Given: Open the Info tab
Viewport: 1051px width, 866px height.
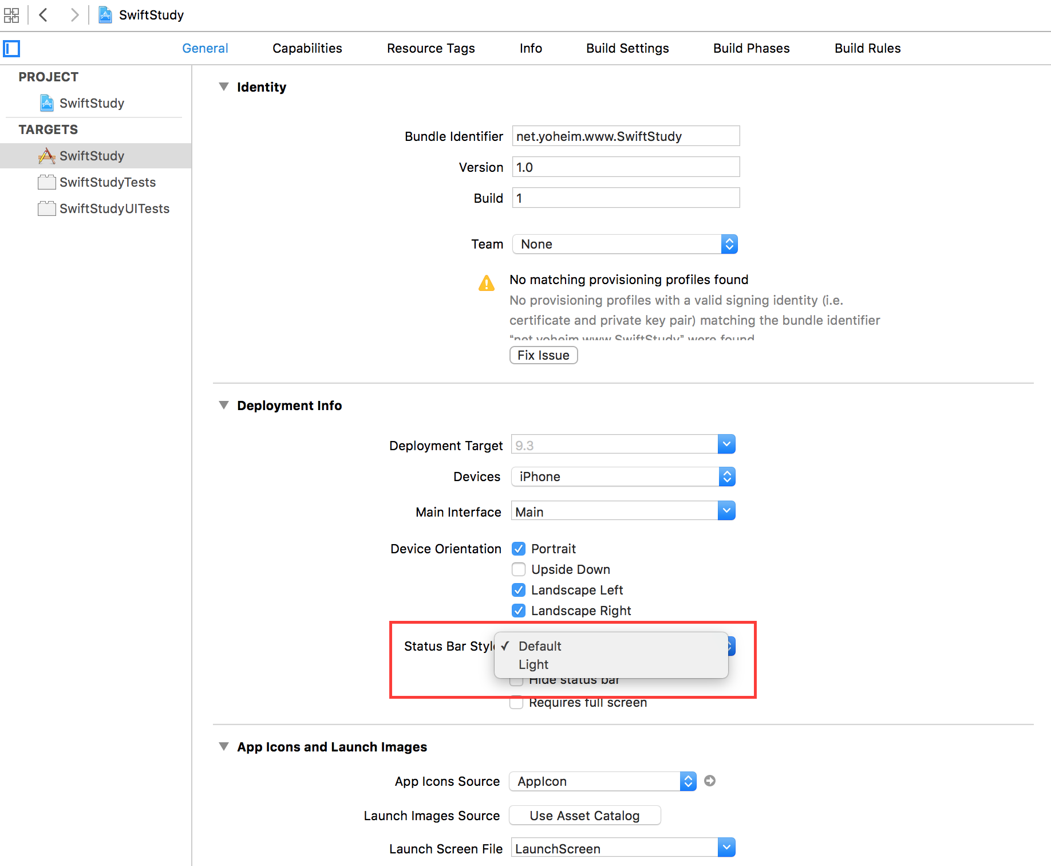Looking at the screenshot, I should pos(531,48).
